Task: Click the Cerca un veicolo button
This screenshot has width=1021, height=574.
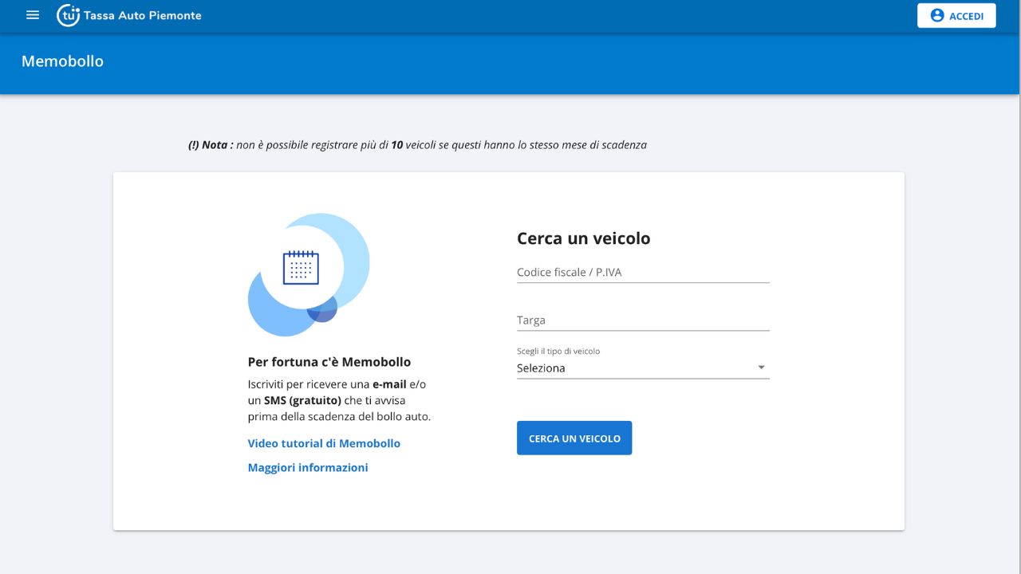Action: [x=574, y=438]
